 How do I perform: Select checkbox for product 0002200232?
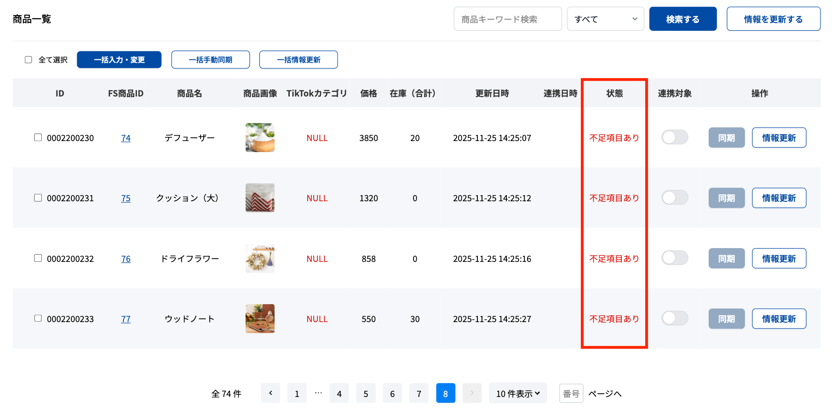coord(38,258)
